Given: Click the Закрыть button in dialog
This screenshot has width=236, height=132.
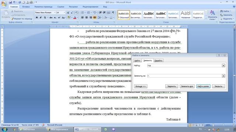Looking at the screenshot, I should click(x=218, y=87).
